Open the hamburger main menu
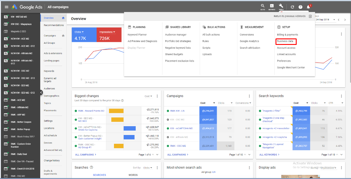Screen dimensions: 351x179 coord(6,7)
